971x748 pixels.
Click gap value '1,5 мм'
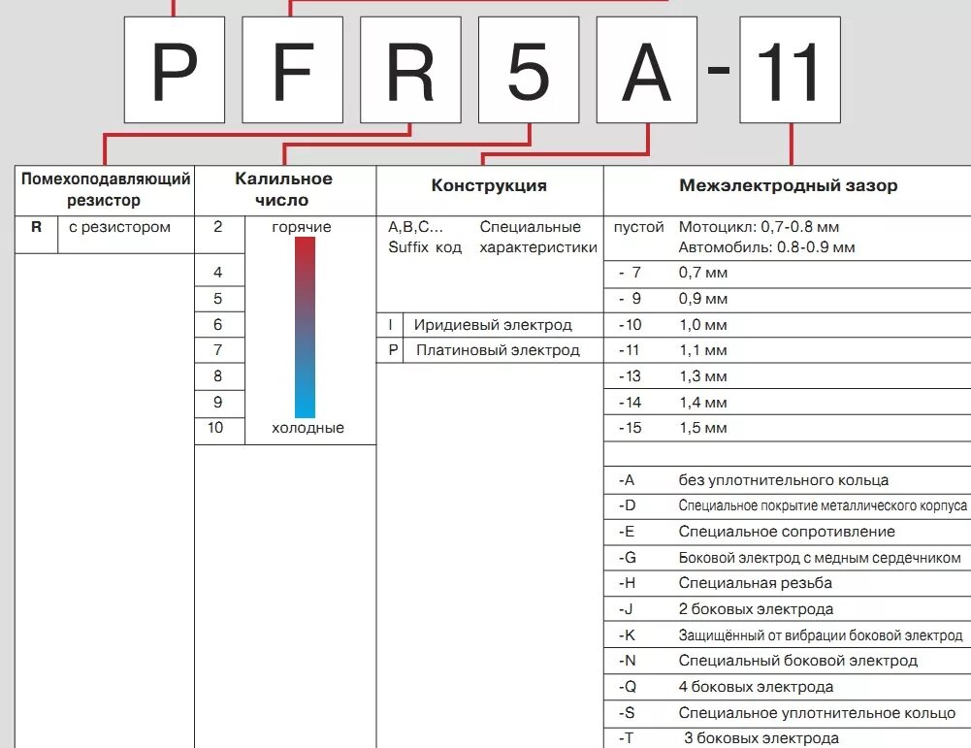click(703, 428)
